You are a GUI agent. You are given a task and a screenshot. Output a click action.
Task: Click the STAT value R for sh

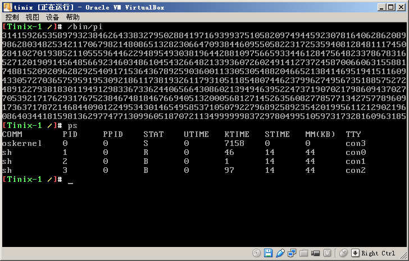click(x=146, y=152)
